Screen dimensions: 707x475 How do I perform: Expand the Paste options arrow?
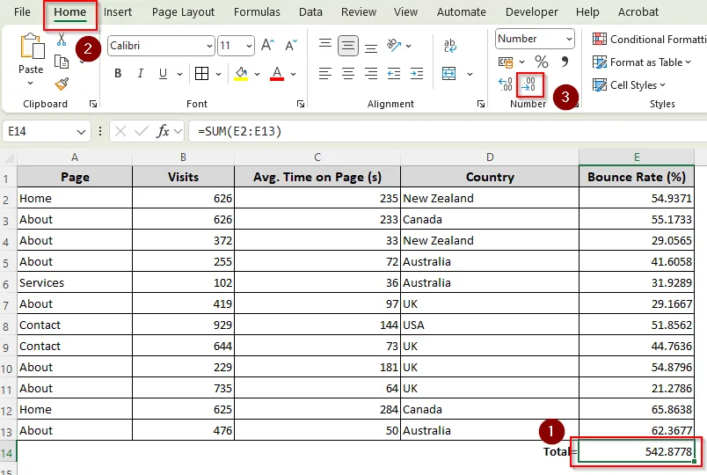[x=30, y=83]
